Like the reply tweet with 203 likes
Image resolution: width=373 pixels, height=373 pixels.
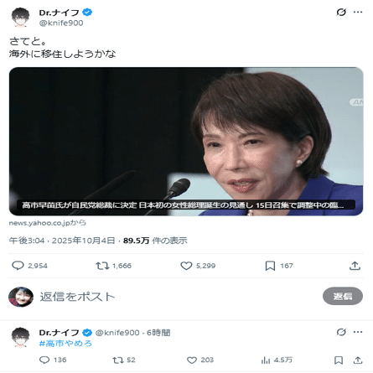pos(200,360)
